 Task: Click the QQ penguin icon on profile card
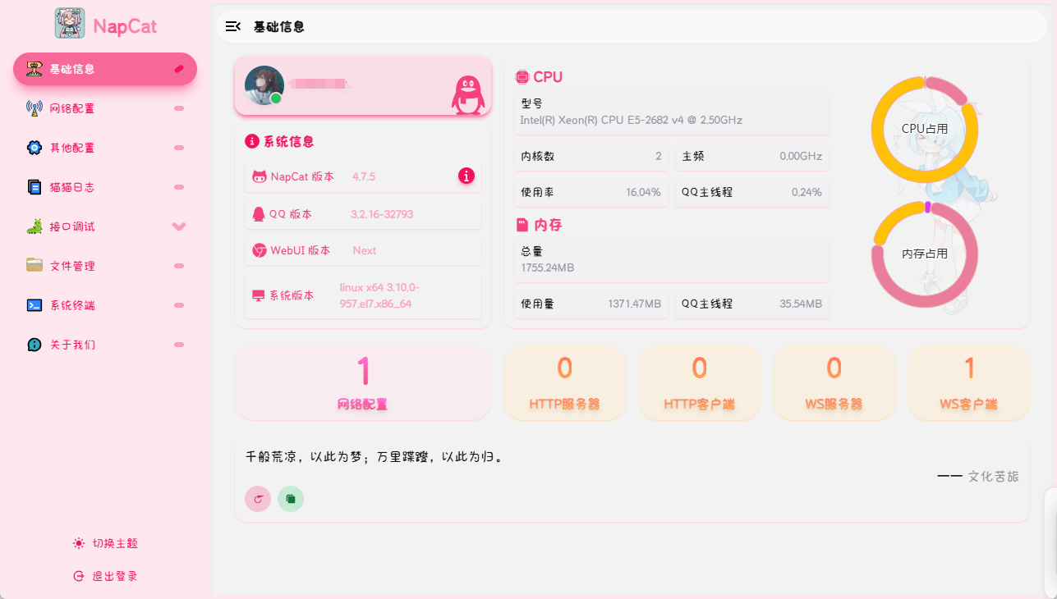coord(467,94)
